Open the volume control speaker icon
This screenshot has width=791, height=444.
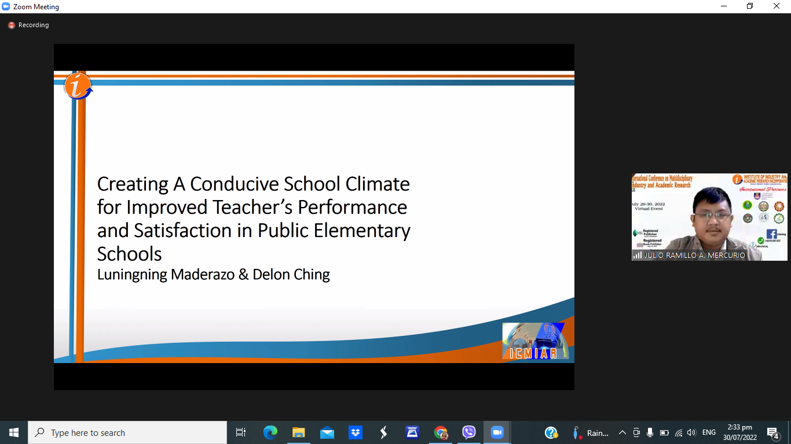pyautogui.click(x=691, y=432)
